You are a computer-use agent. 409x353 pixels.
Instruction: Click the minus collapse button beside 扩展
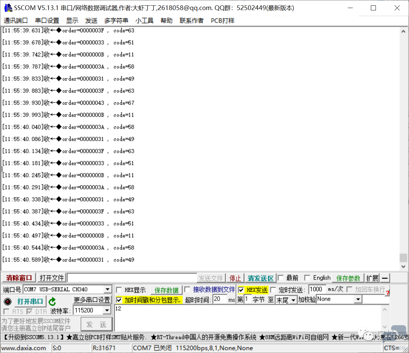(x=385, y=278)
